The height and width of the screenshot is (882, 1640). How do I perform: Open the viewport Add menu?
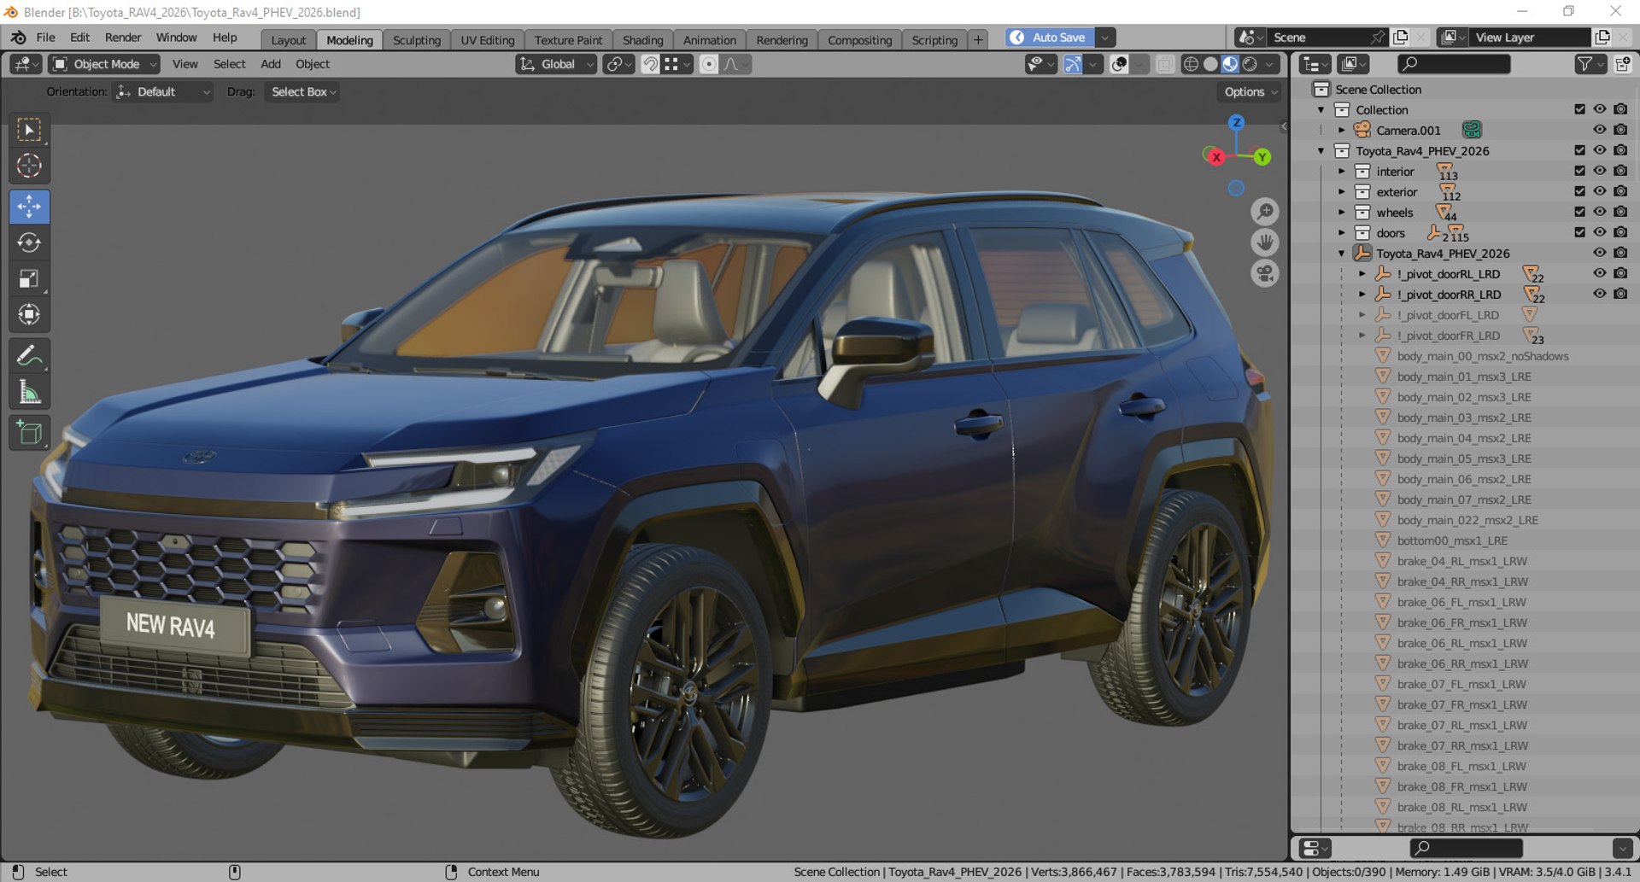271,64
